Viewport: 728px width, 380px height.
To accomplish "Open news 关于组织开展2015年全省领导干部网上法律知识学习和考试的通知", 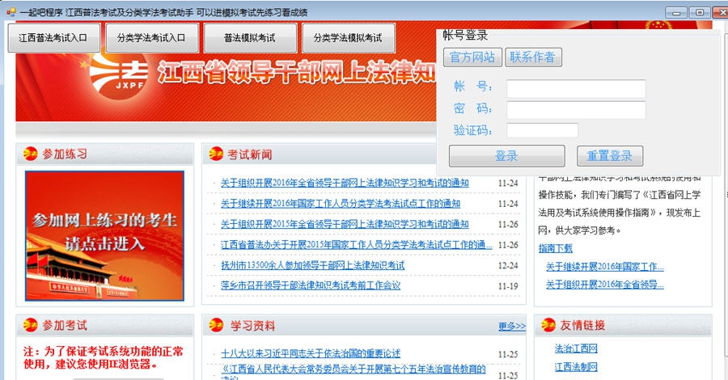I will pyautogui.click(x=345, y=224).
